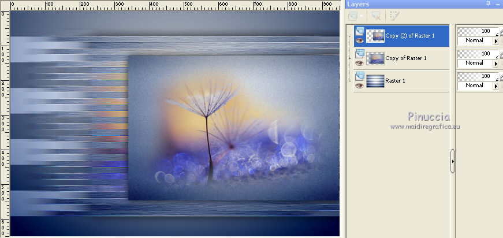
Task: Click layer type icon of Copy of Raster 1
Action: 360,54
